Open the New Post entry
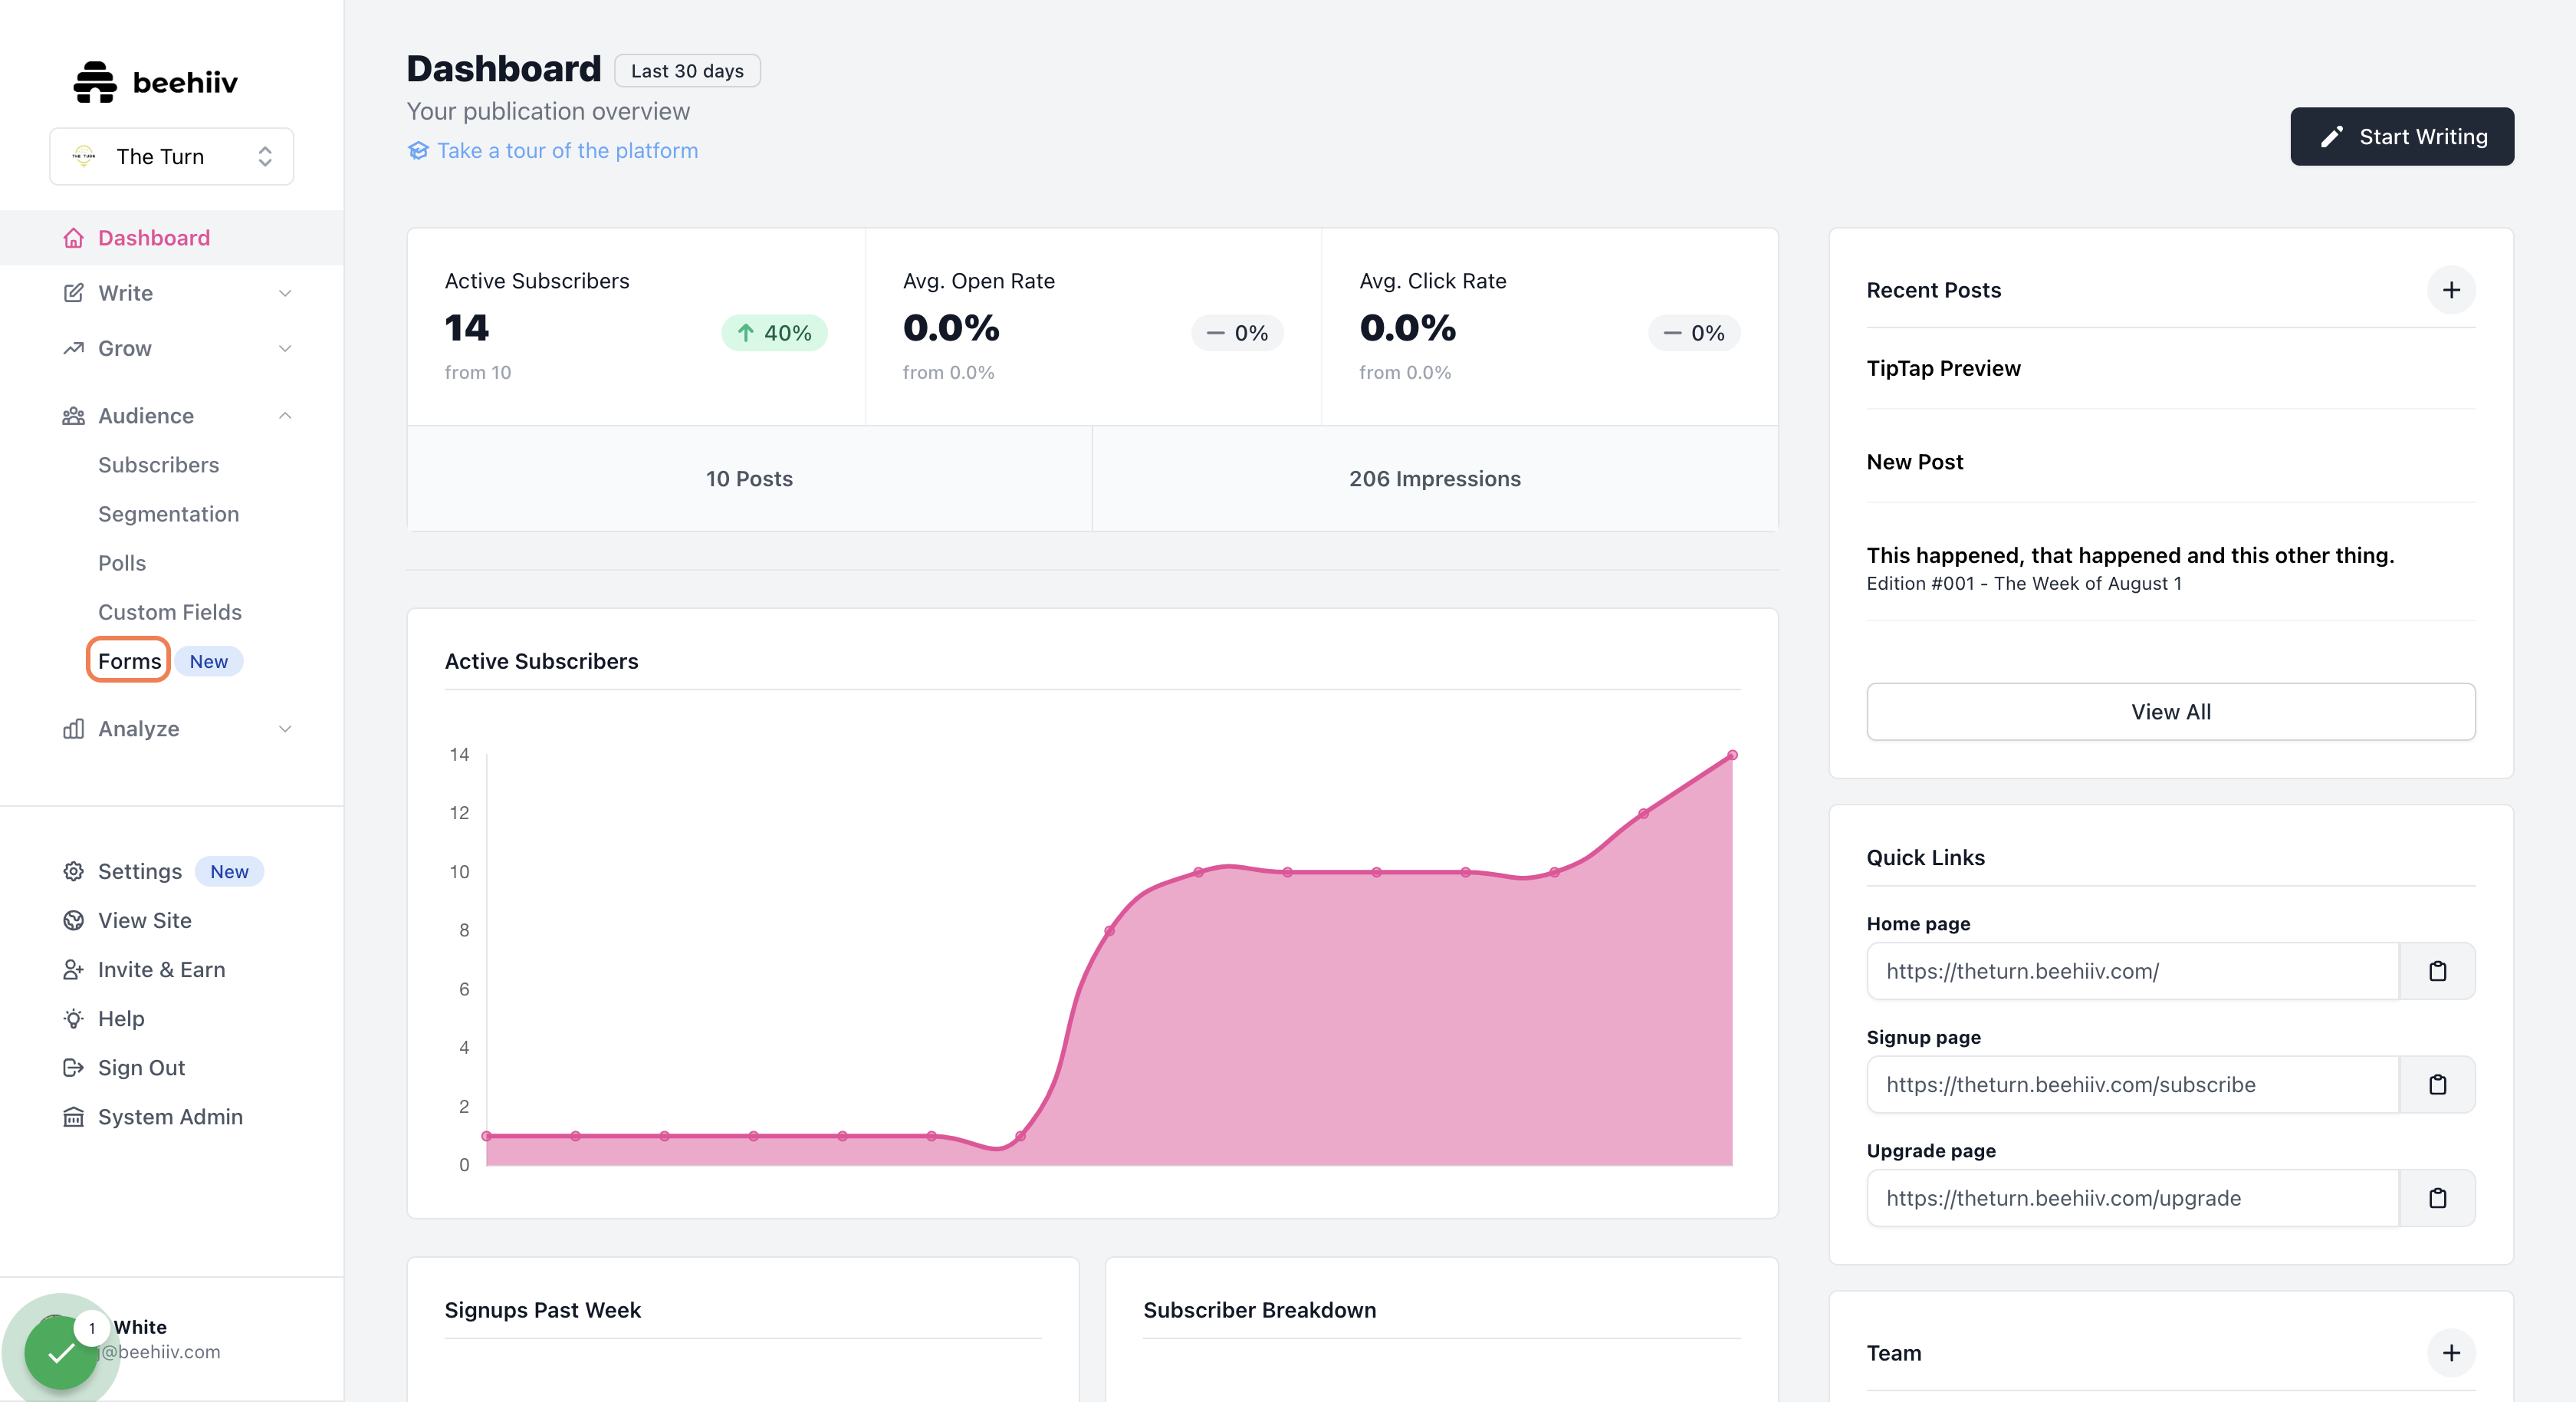2576x1402 pixels. 1914,462
